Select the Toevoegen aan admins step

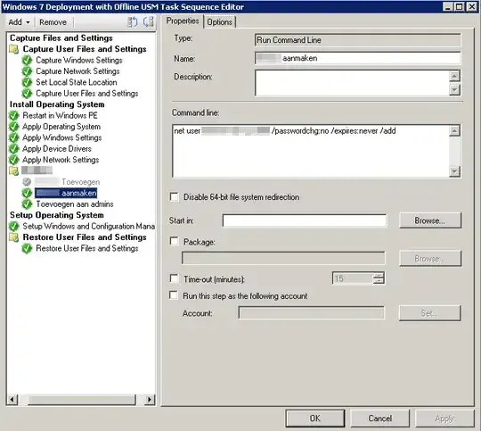pos(75,204)
